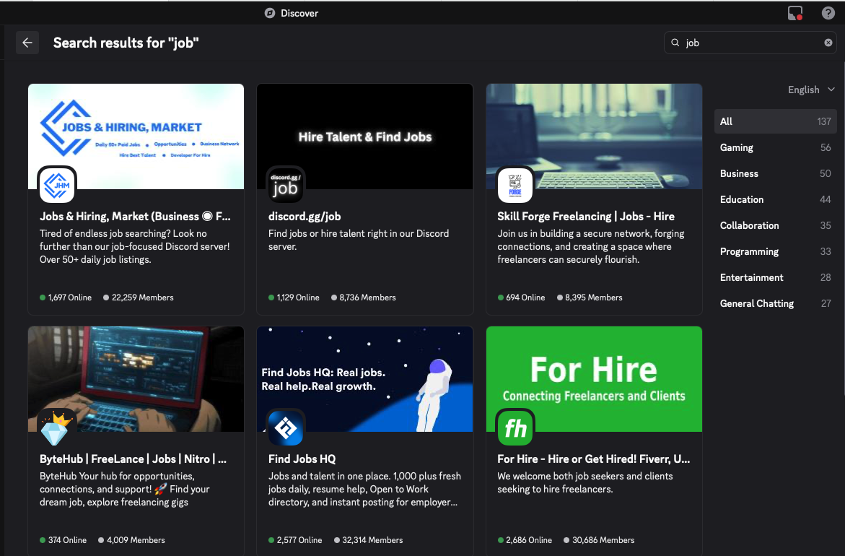Click the screen share icon with notification badge
Image resolution: width=845 pixels, height=556 pixels.
click(794, 12)
